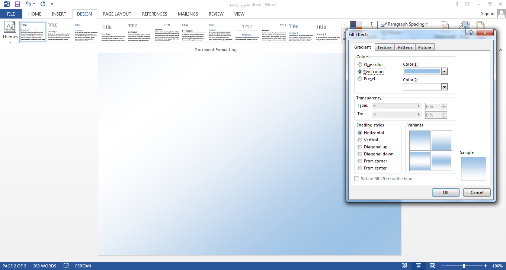
Task: Click the Word Help question mark icon
Action: [457, 4]
